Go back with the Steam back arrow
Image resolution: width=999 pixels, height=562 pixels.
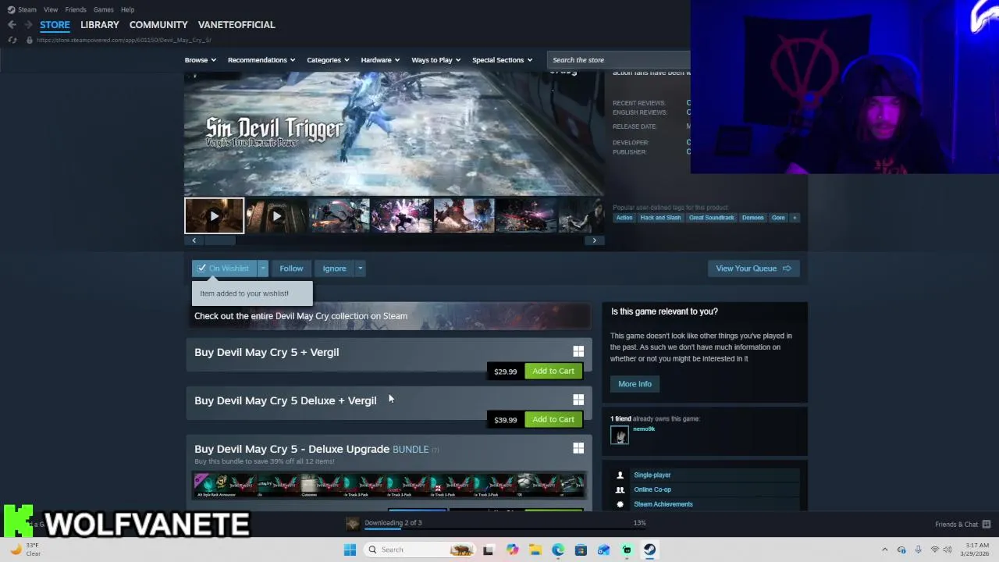[12, 25]
